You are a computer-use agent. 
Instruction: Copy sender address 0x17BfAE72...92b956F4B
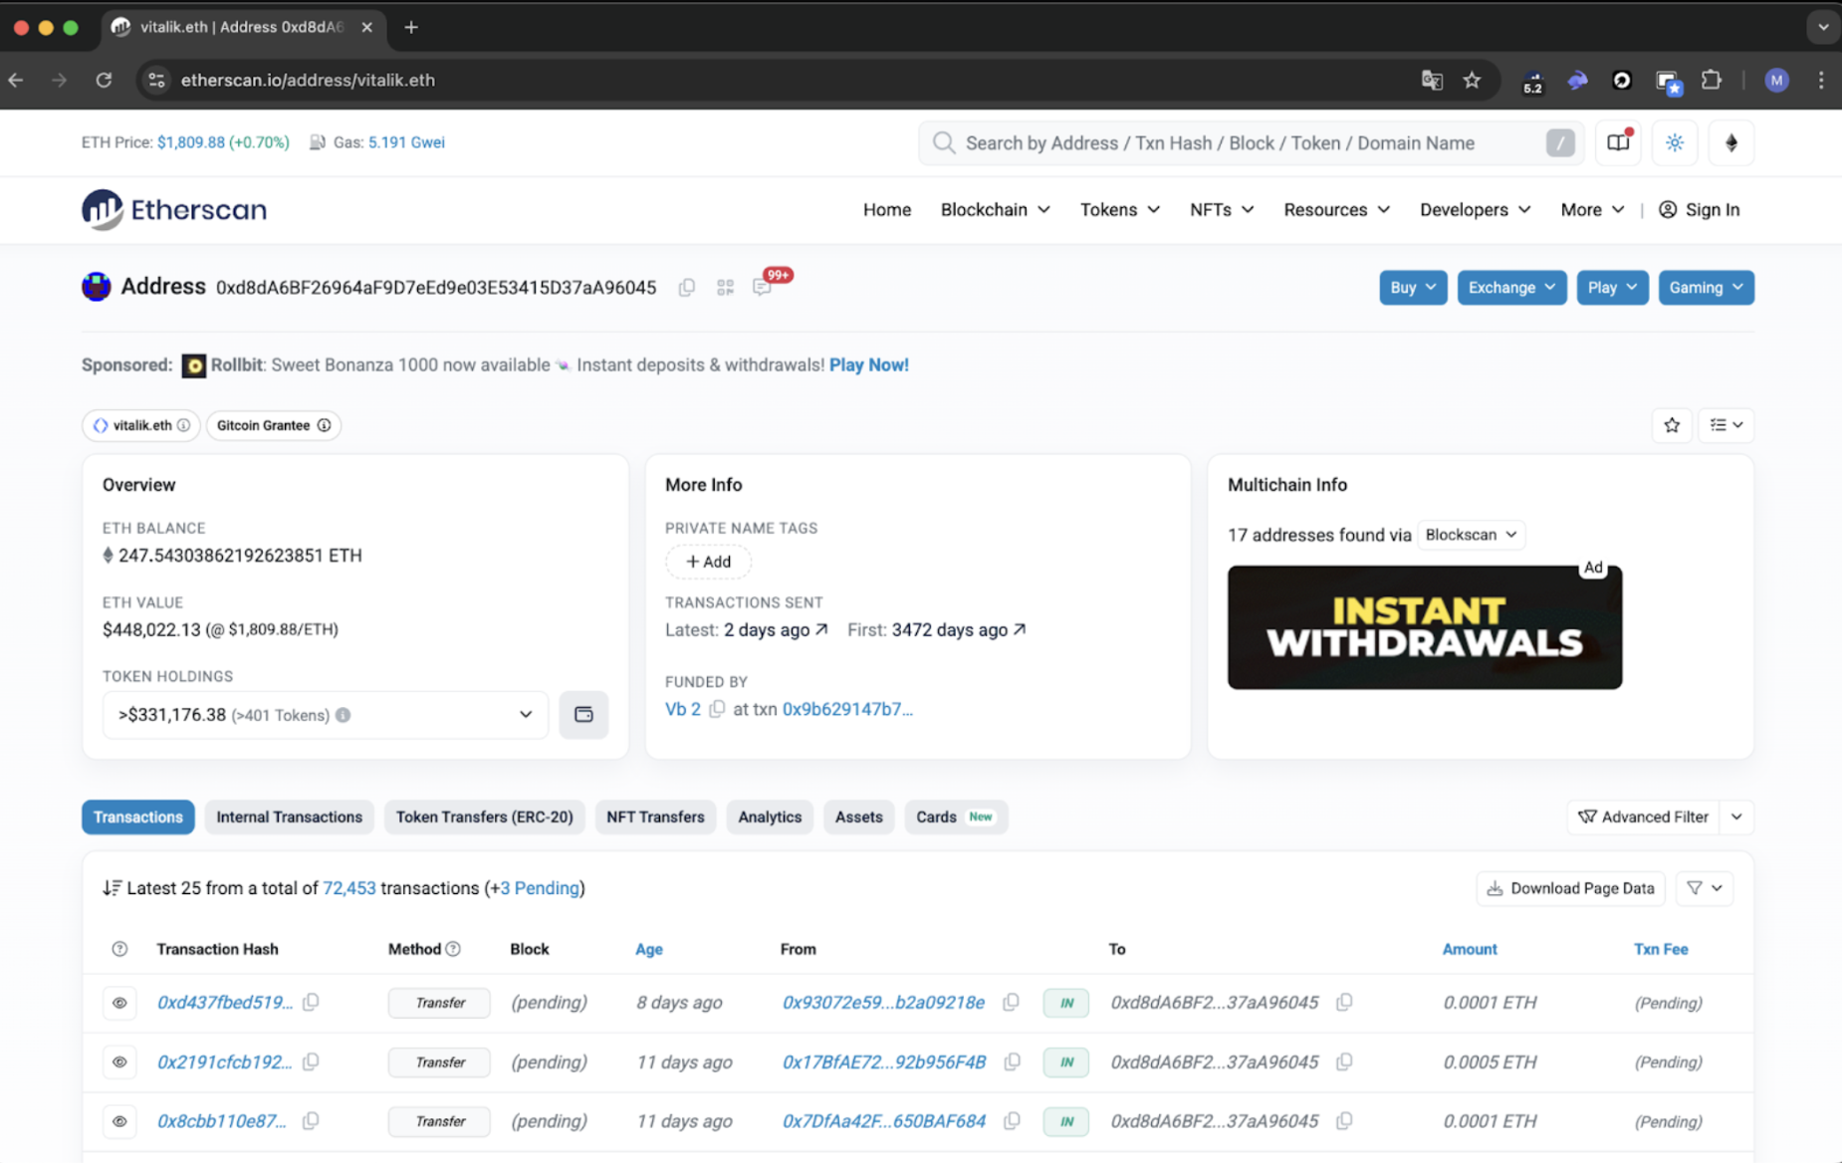coord(1013,1061)
